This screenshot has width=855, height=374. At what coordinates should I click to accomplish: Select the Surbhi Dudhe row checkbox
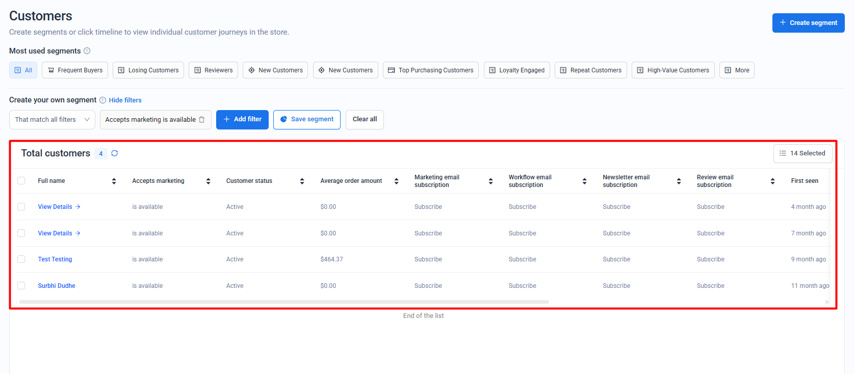(21, 286)
